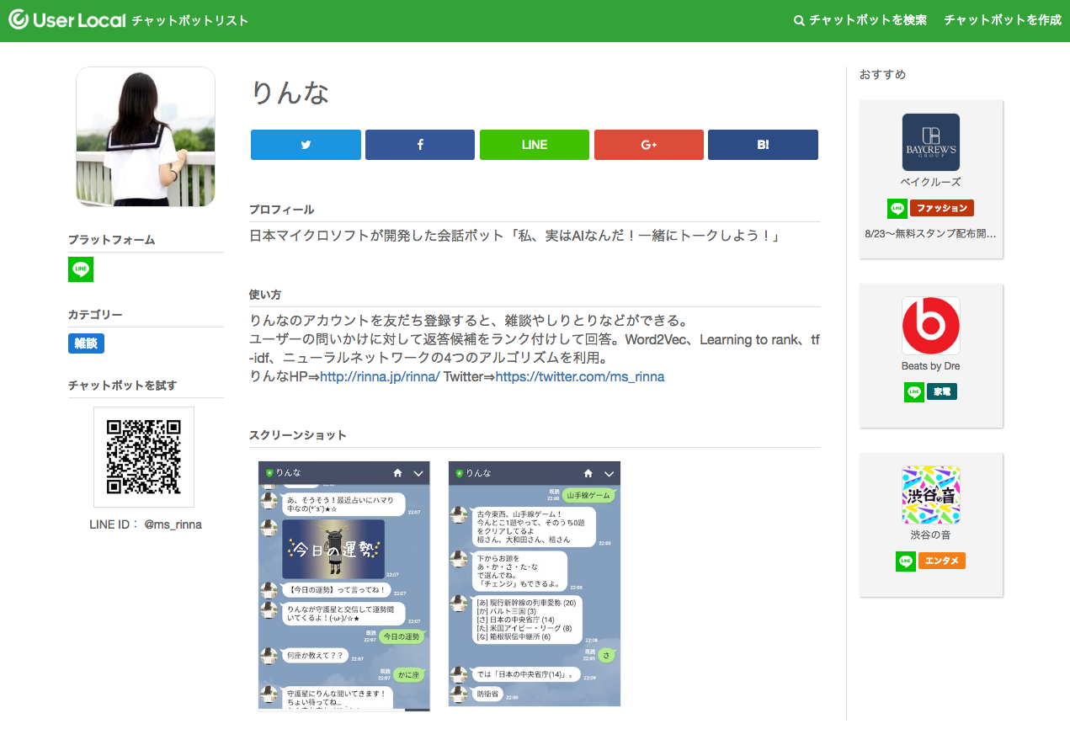1070x745 pixels.
Task: Click home icon in second screenshot
Action: pyautogui.click(x=588, y=474)
